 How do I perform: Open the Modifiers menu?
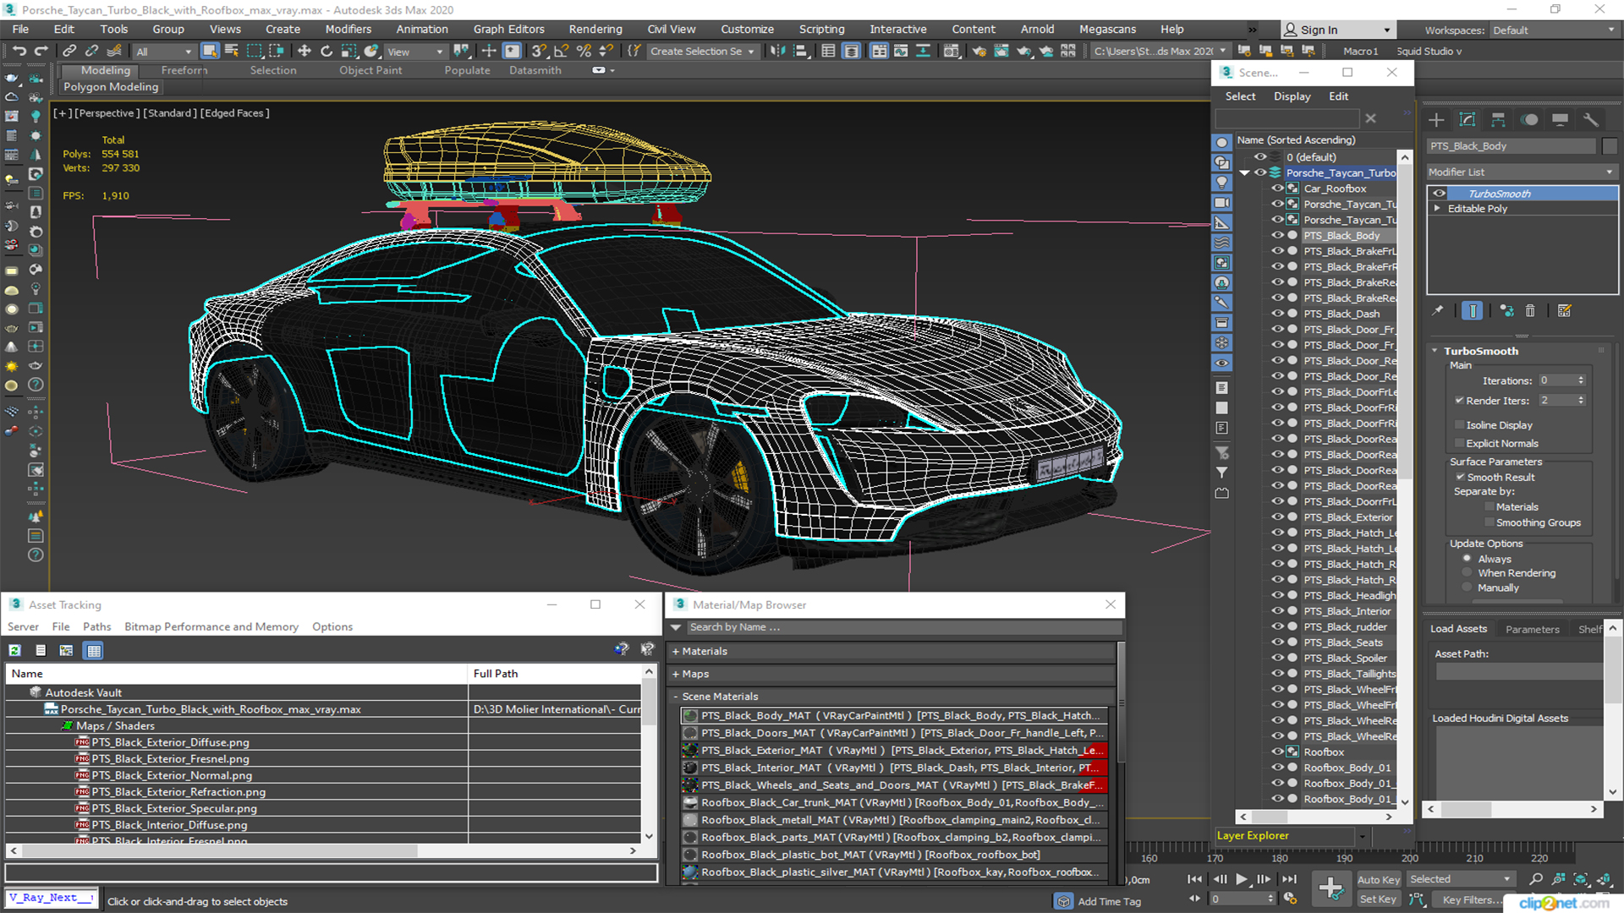348,29
